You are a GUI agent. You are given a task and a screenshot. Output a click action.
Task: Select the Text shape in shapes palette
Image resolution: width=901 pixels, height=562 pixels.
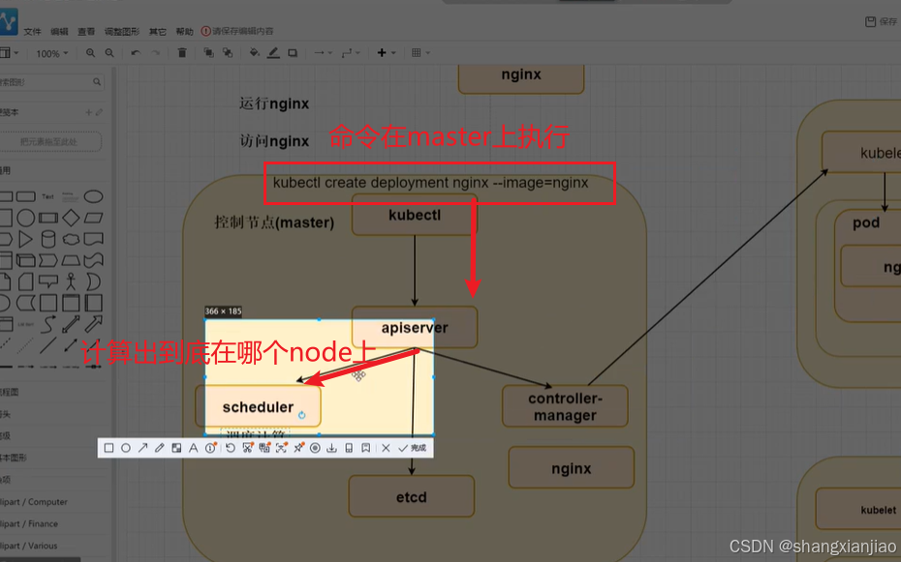[x=47, y=196]
